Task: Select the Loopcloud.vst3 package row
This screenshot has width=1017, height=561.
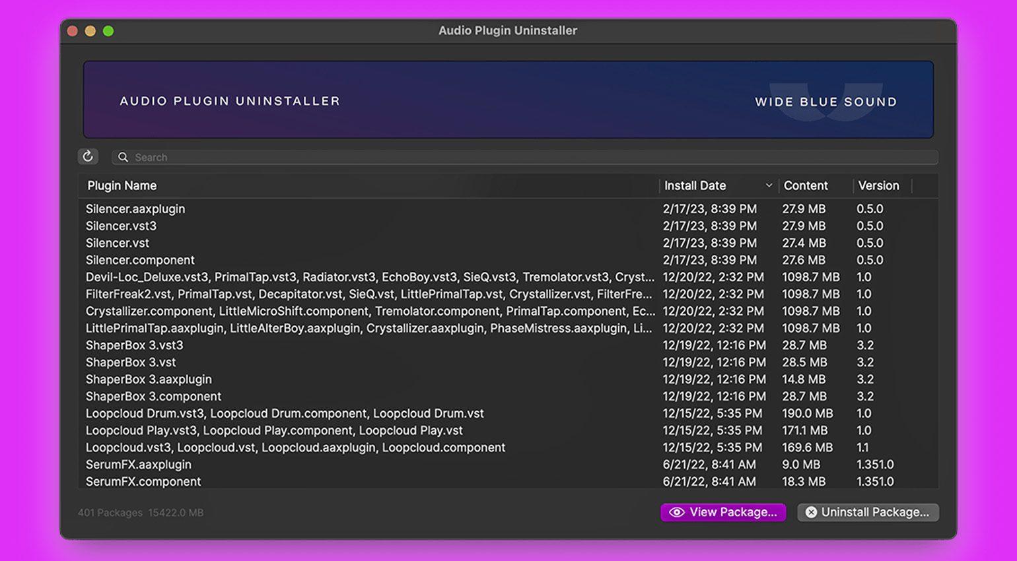Action: 508,447
